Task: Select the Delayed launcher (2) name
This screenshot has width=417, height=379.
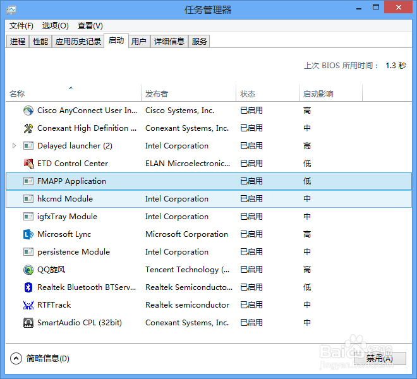Action: click(x=75, y=146)
